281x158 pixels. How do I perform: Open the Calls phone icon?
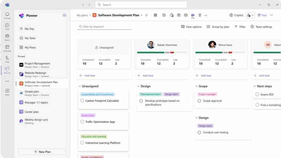pyautogui.click(x=7, y=59)
